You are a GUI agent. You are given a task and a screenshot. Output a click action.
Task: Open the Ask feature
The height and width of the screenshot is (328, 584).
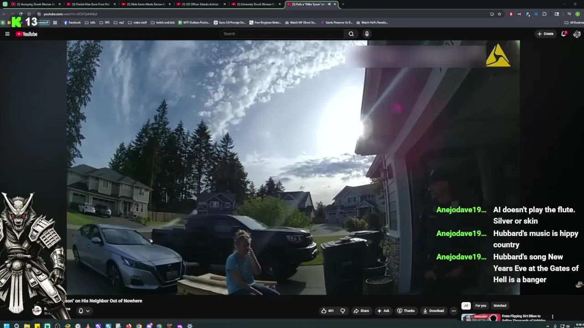383,311
